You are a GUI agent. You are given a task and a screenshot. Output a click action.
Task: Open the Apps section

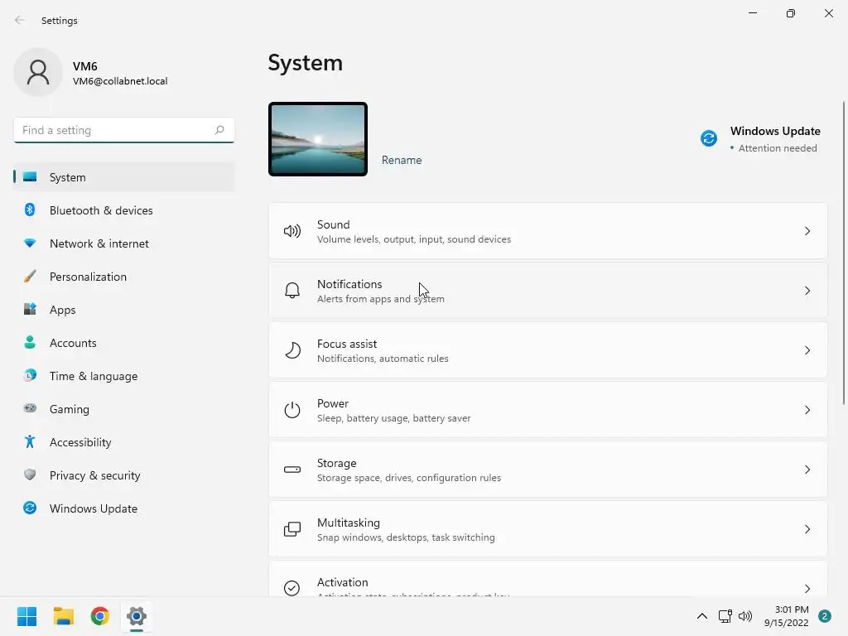coord(124,310)
